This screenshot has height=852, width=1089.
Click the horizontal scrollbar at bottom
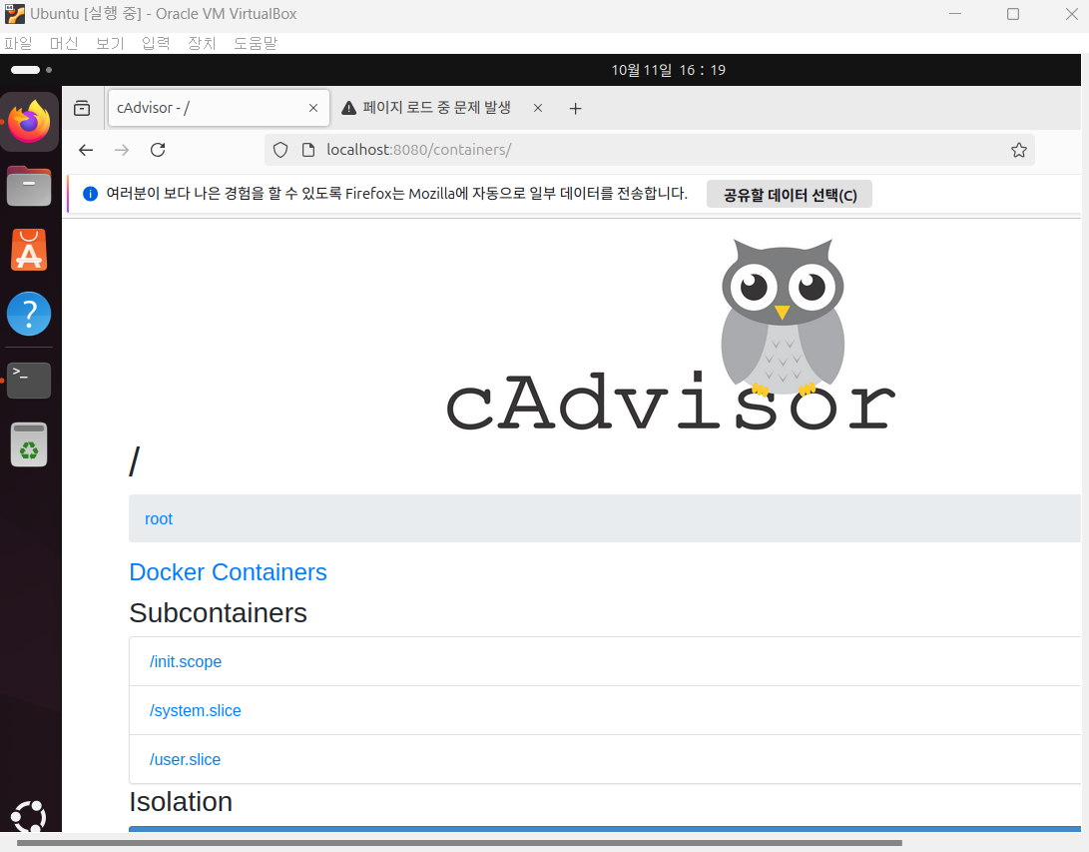click(x=459, y=843)
